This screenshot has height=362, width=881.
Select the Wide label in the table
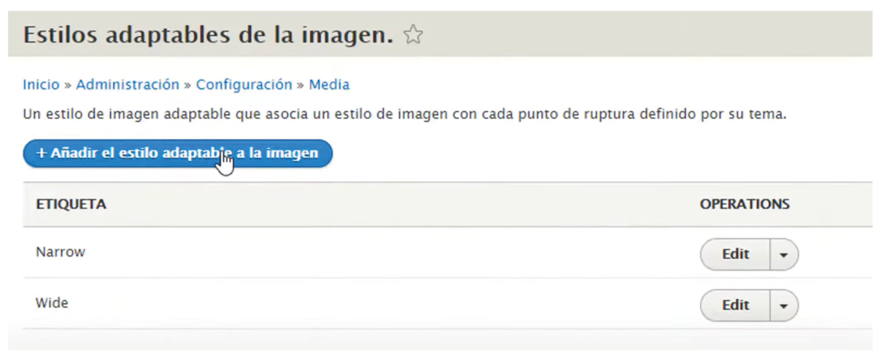click(52, 303)
